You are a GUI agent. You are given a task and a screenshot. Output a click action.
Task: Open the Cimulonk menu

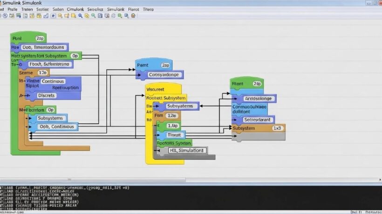[75, 9]
